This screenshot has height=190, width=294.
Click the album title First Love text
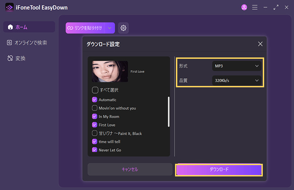pyautogui.click(x=138, y=71)
